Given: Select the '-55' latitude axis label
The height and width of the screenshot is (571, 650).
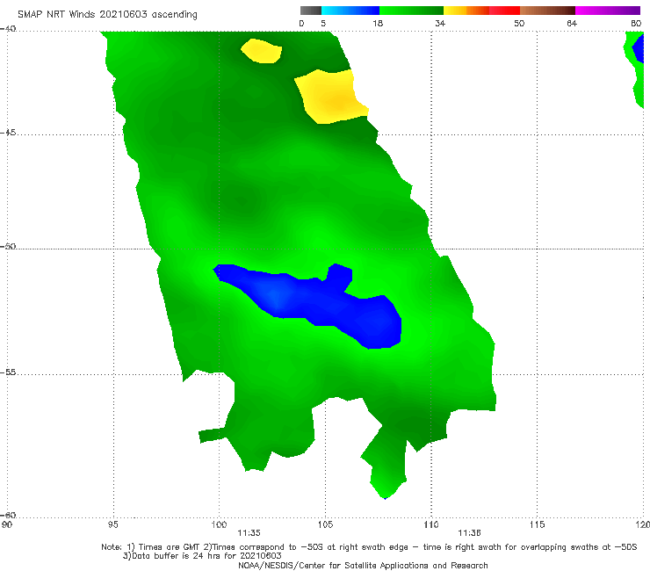Looking at the screenshot, I should (8, 372).
